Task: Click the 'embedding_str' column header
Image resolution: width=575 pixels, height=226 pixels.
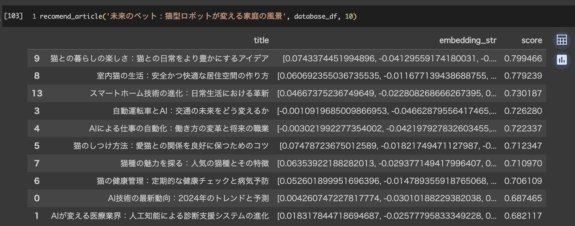Action: (x=468, y=40)
